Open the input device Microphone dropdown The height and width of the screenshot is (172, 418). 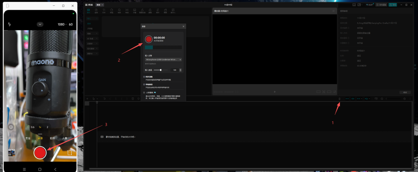[163, 60]
